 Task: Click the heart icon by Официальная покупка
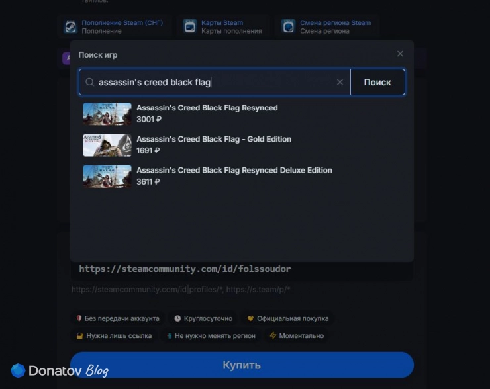[x=250, y=318]
